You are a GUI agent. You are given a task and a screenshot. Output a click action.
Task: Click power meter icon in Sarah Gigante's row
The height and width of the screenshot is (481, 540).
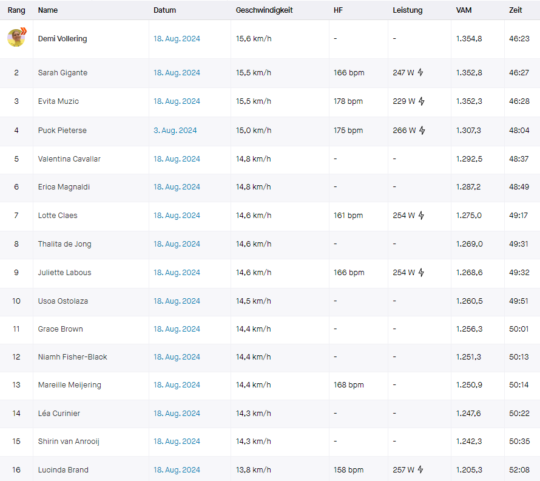(x=420, y=73)
